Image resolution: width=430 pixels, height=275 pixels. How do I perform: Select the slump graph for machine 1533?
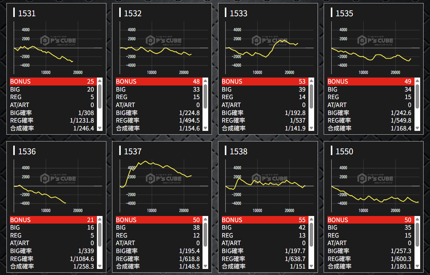268,48
